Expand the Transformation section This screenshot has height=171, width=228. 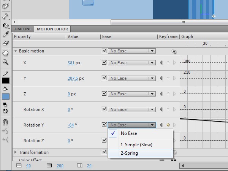tap(16, 152)
